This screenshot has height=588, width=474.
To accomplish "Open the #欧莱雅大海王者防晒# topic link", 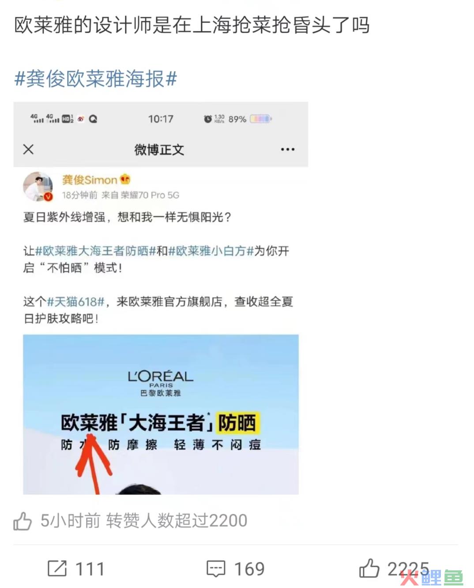I will 96,251.
